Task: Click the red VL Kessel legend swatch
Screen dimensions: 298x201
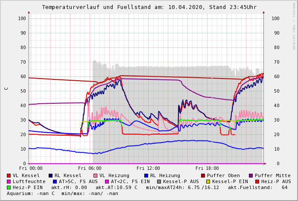Action: (9, 175)
